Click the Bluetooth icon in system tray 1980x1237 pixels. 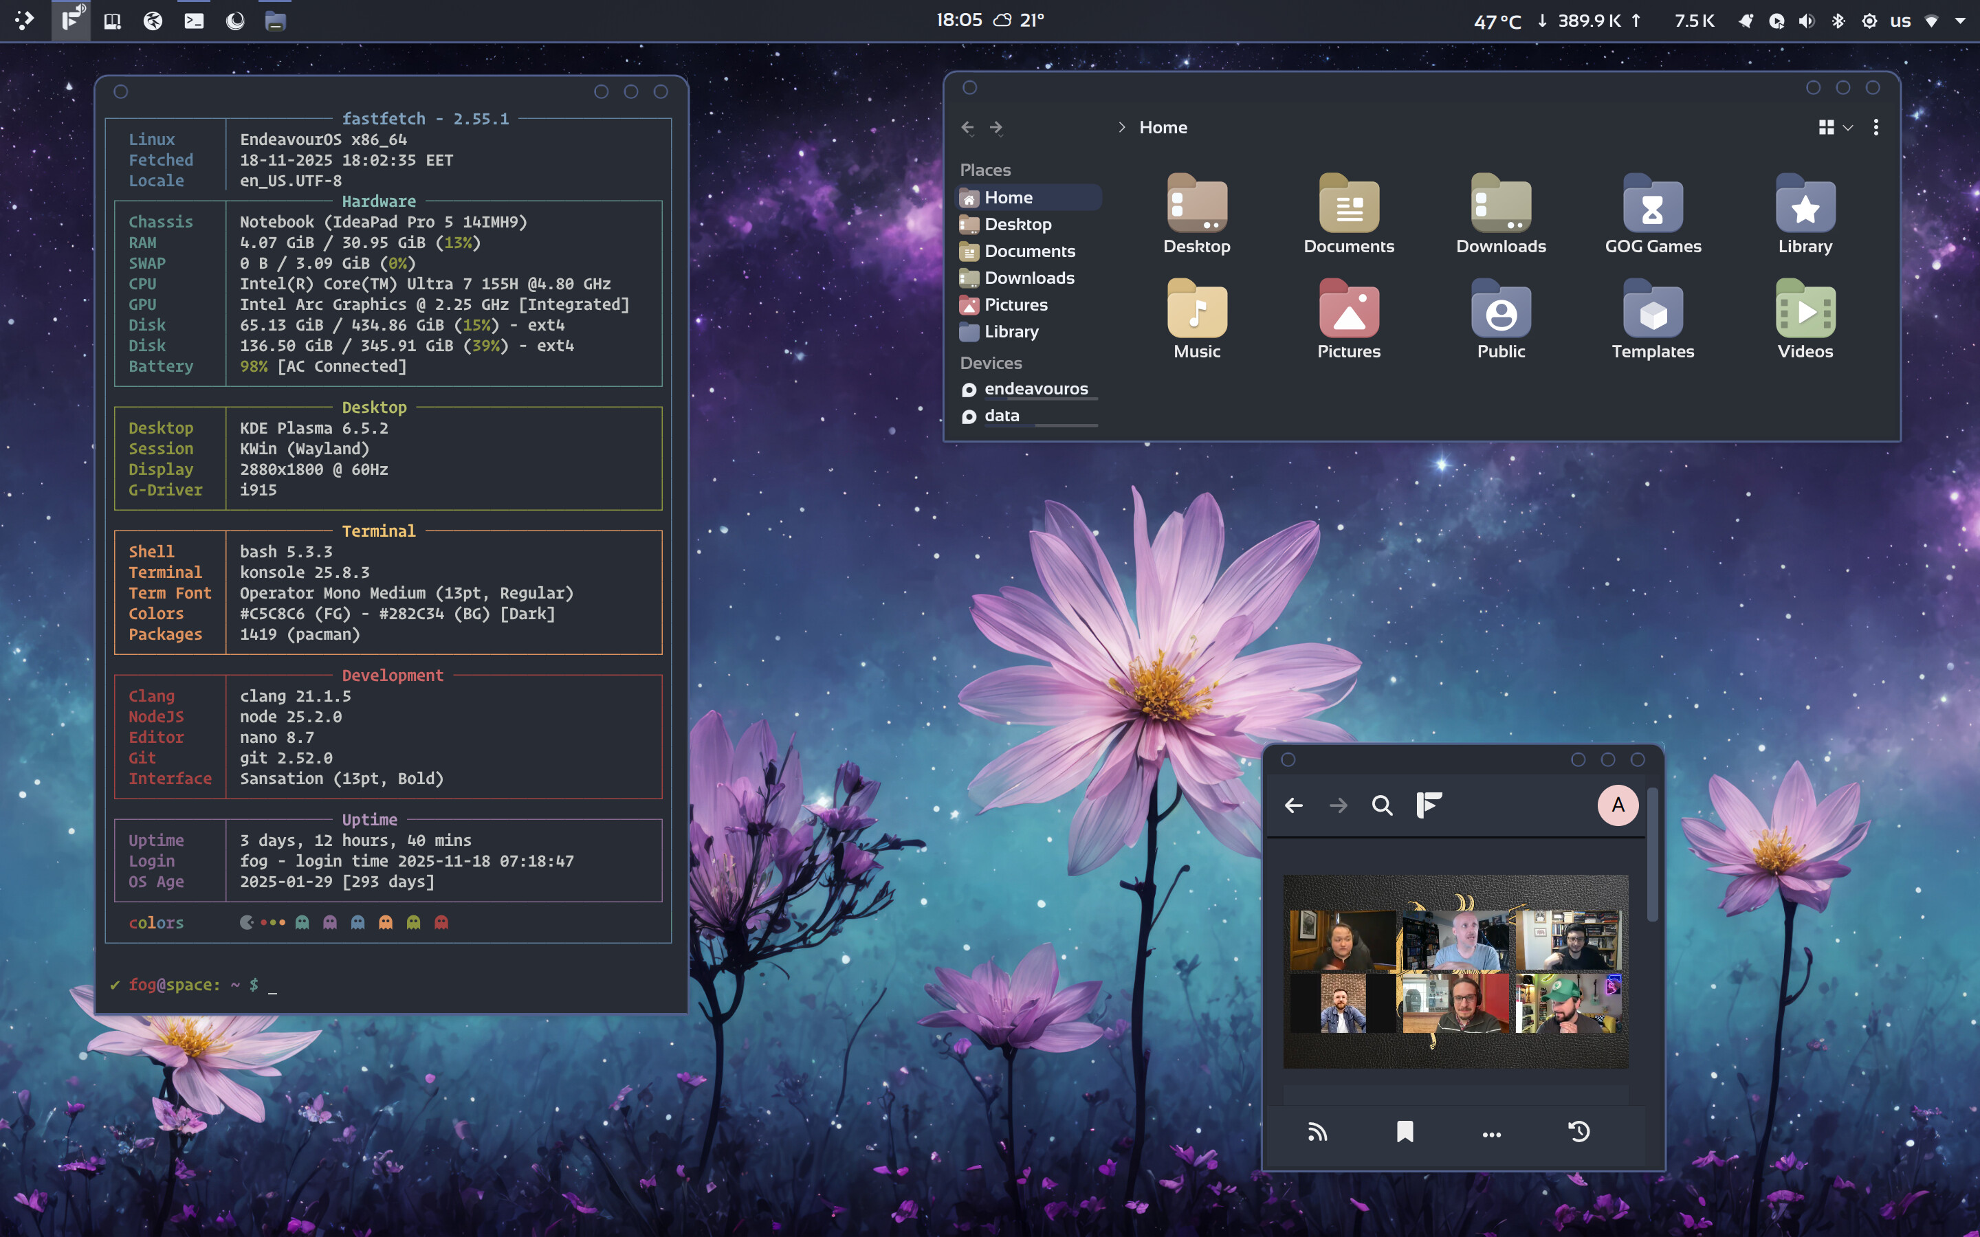(1838, 21)
